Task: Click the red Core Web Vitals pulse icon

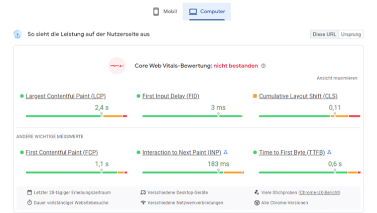Action: pyautogui.click(x=117, y=65)
